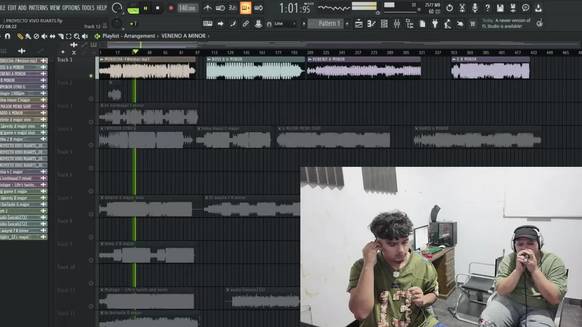Select the slice tool in Playlist toolbar
This screenshot has width=582, height=327.
coord(60,36)
